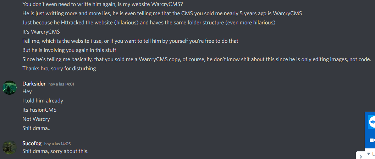The width and height of the screenshot is (375, 159).
Task: Expand the TeamViewer panel triangle dropdown
Action: [x=369, y=154]
